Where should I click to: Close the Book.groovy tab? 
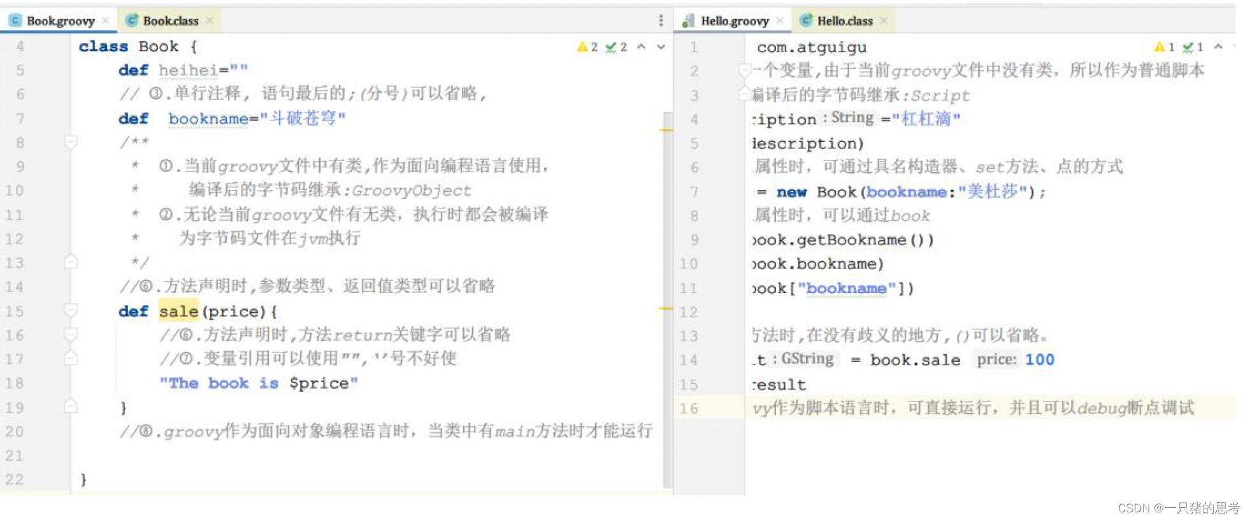tap(106, 21)
